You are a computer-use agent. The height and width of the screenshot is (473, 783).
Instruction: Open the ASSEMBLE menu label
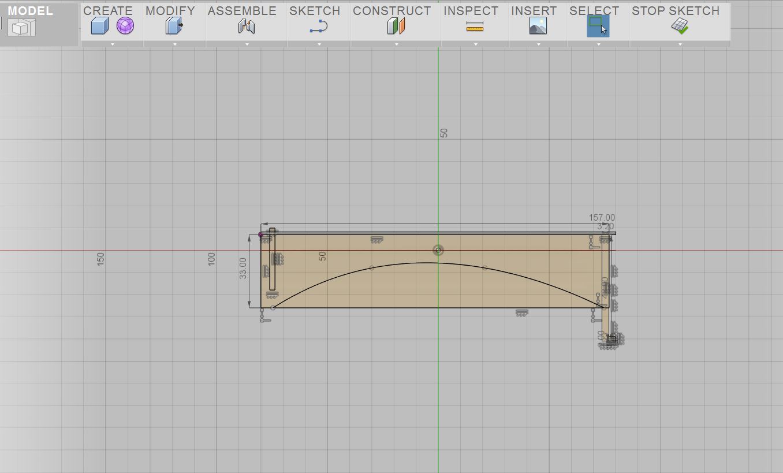(x=242, y=10)
